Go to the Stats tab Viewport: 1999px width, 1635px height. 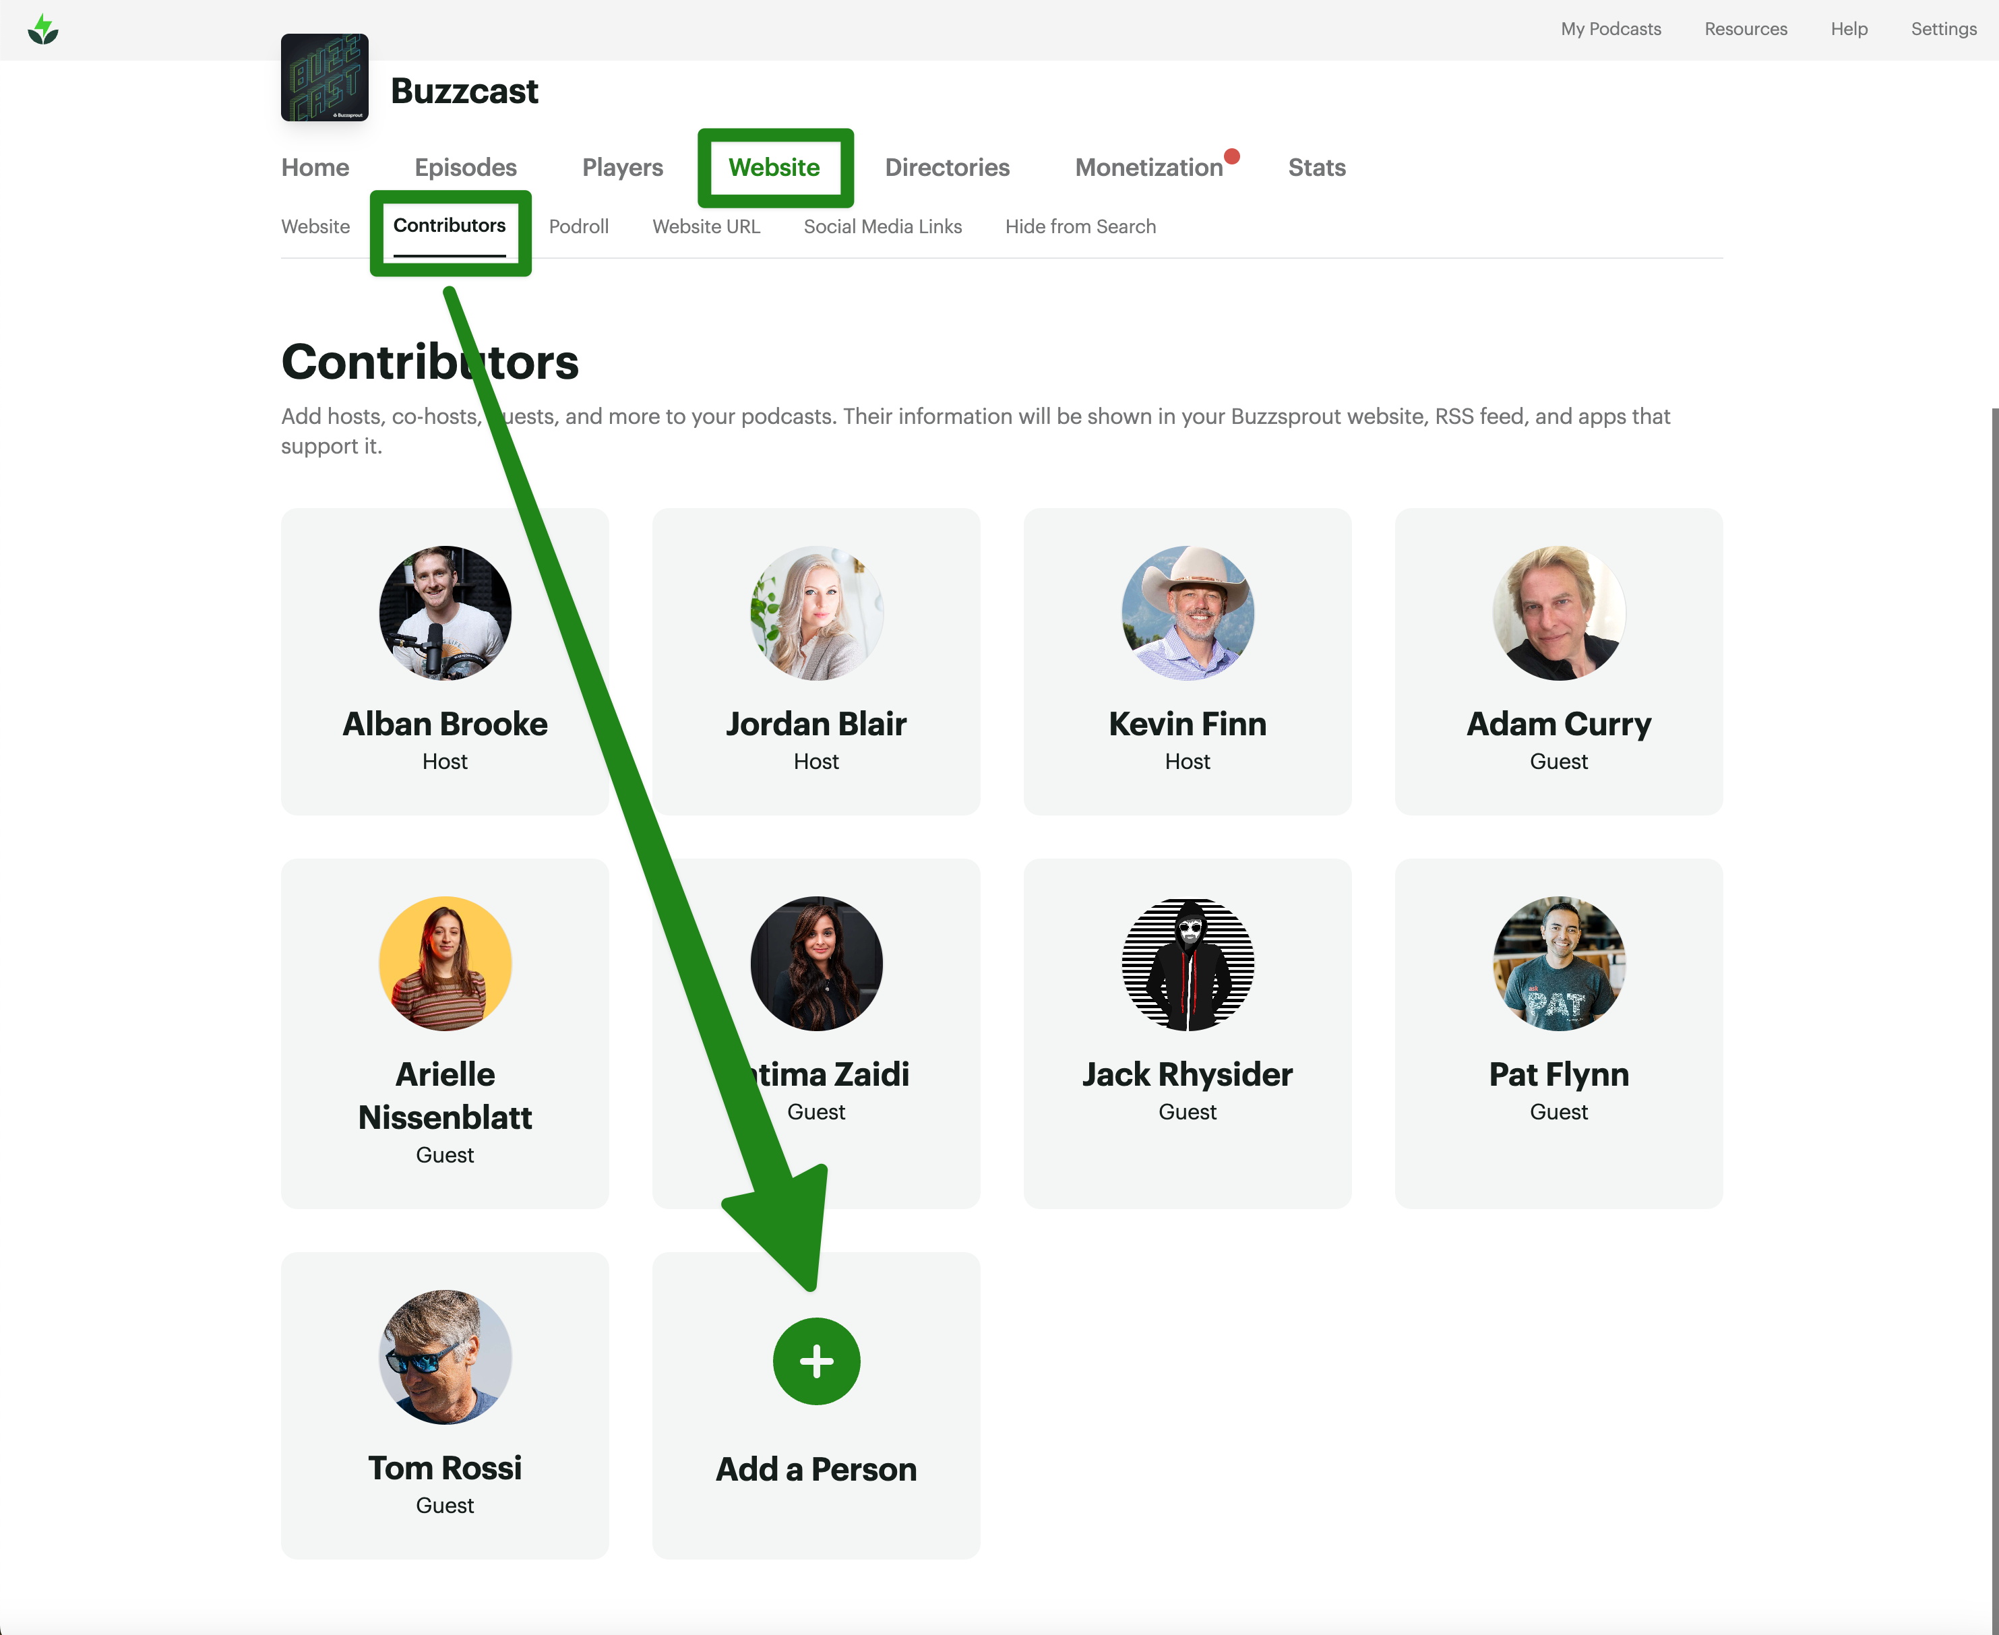coord(1316,168)
